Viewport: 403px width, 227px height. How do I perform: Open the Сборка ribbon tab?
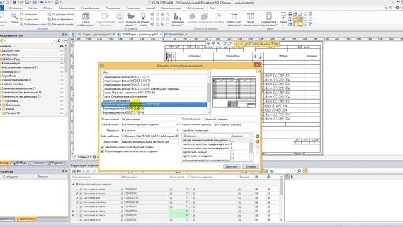[x=48, y=8]
